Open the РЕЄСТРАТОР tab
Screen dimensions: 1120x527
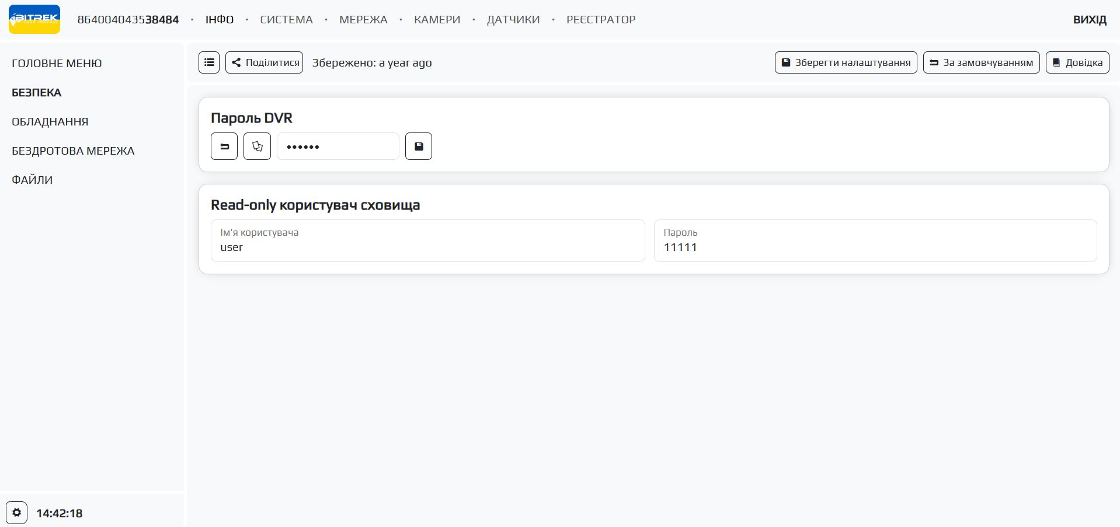point(601,19)
